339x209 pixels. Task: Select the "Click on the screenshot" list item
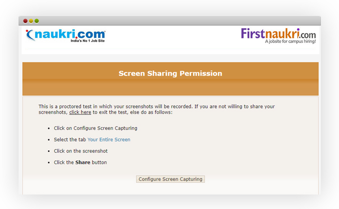[81, 151]
